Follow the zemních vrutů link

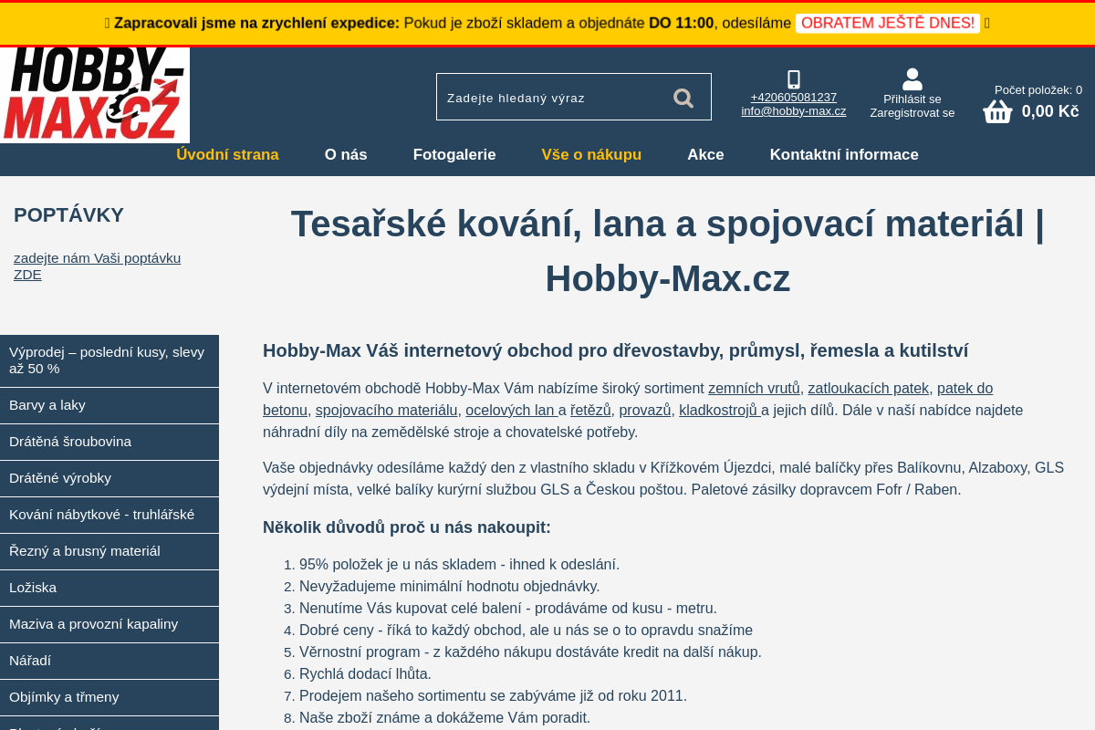[x=754, y=387]
